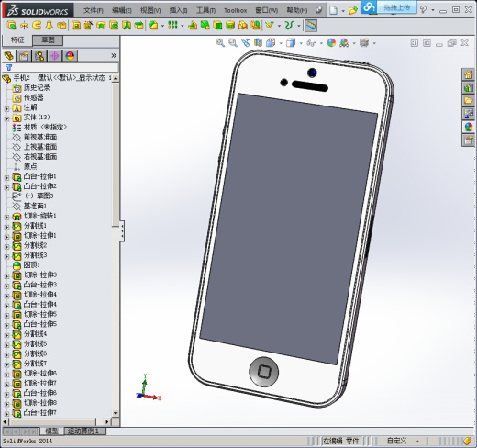Click the phone home button in model
Image resolution: width=477 pixels, height=448 pixels.
[x=264, y=372]
